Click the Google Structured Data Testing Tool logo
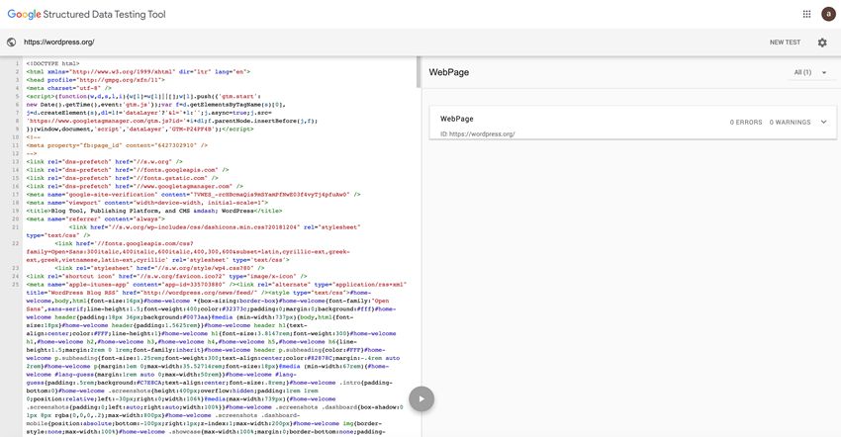The image size is (841, 437). [86, 15]
